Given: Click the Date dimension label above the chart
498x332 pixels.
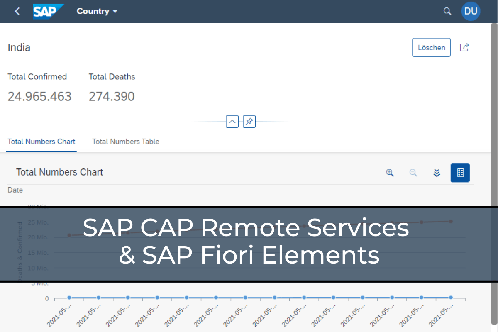Looking at the screenshot, I should pos(15,190).
